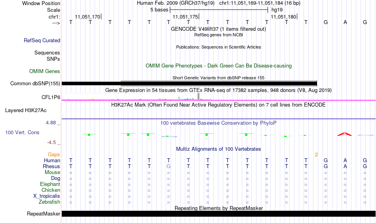Click the Human alignment row label
The image size is (376, 223).
click(x=52, y=160)
